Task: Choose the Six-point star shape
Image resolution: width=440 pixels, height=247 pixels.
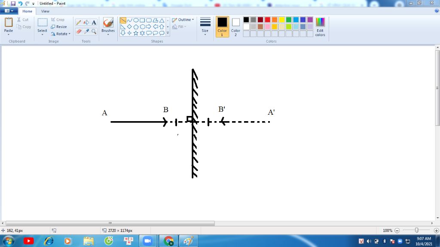Action: pyautogui.click(x=142, y=33)
